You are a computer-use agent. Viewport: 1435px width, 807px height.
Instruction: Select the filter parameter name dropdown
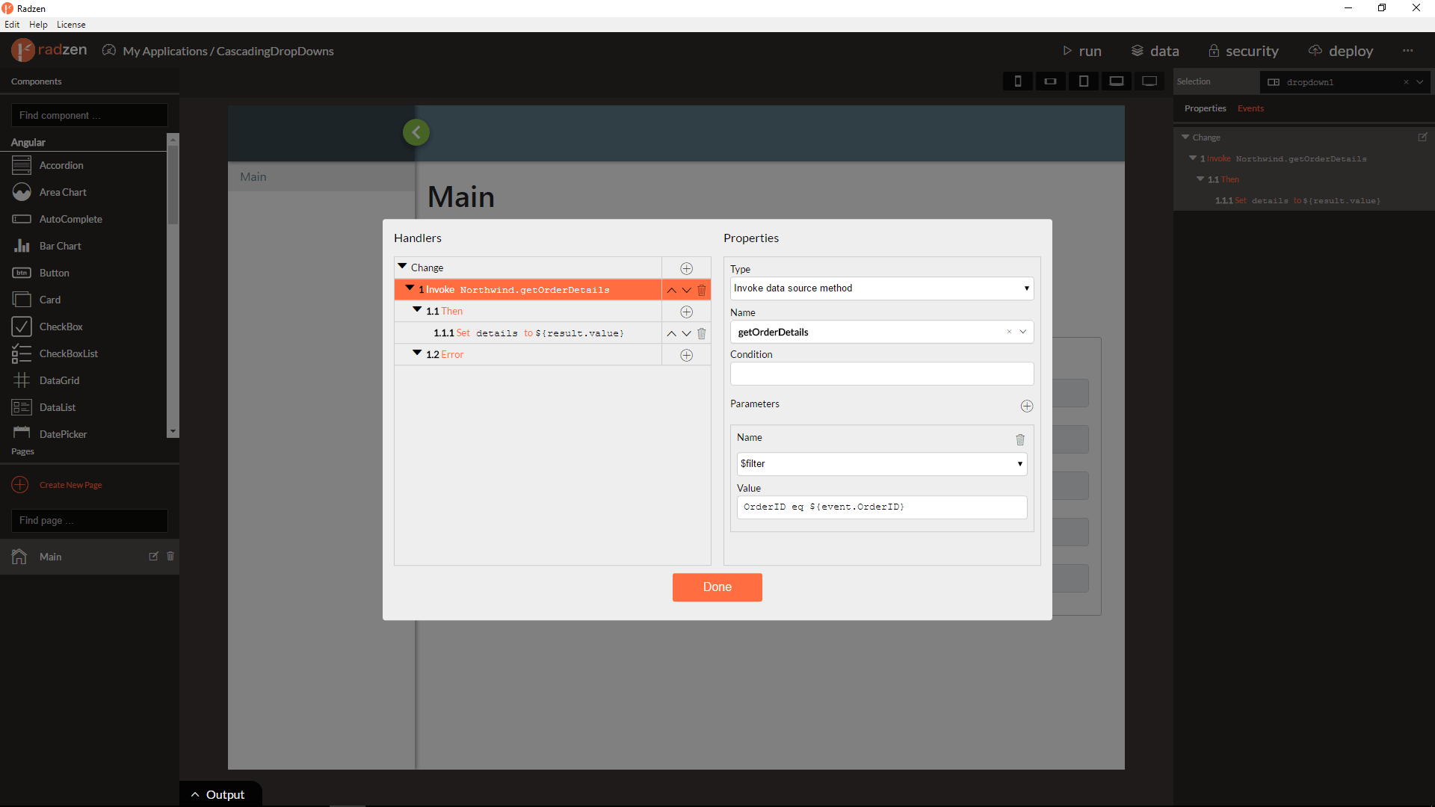click(881, 463)
